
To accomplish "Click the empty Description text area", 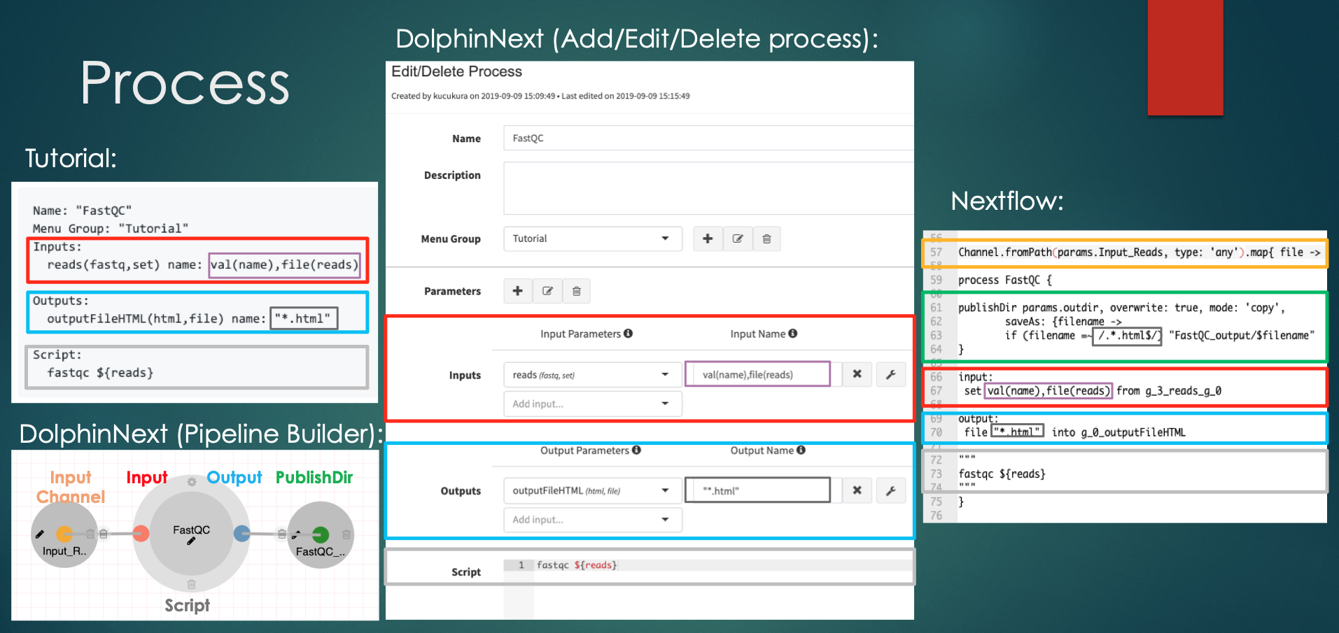I will [x=708, y=188].
